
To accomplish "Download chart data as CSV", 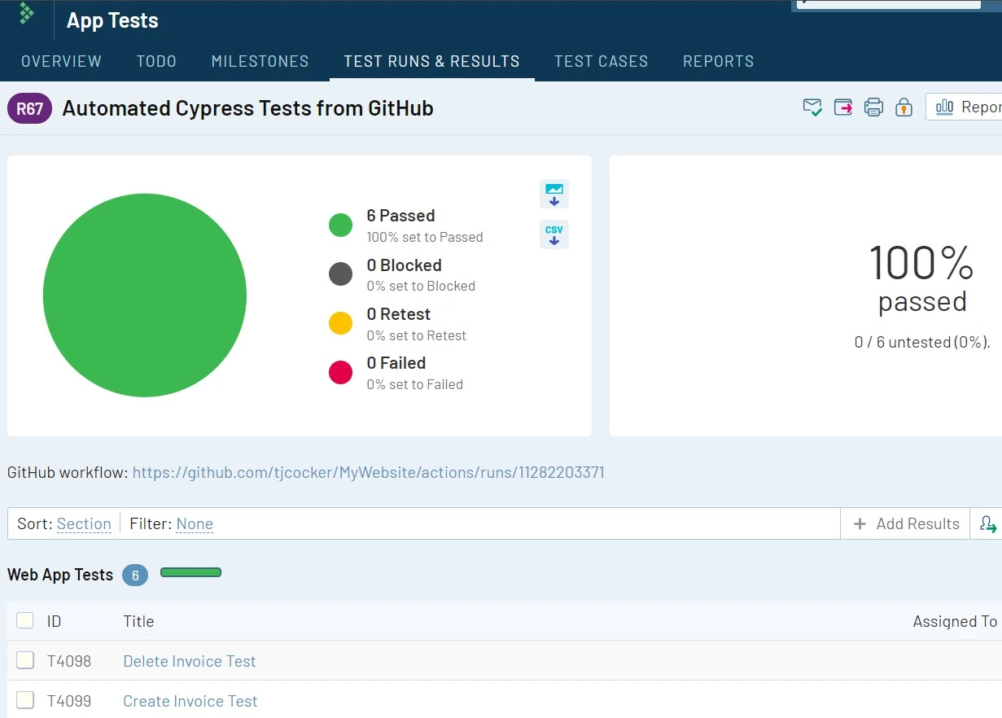I will pos(554,234).
